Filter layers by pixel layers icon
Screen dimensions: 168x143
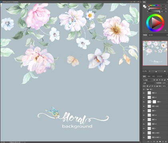coord(154,80)
